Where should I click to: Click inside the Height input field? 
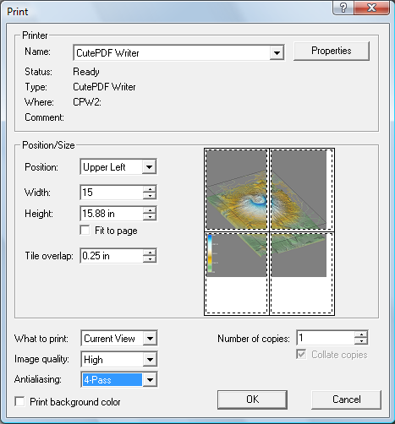112,214
